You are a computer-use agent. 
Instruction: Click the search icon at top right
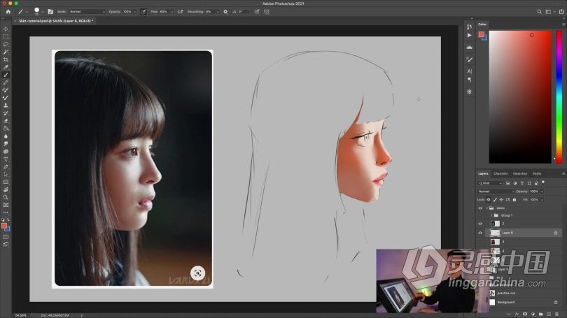click(x=539, y=12)
